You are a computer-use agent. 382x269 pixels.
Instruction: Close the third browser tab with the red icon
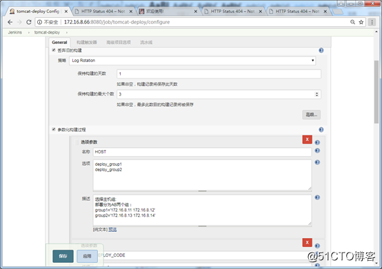[x=196, y=12]
